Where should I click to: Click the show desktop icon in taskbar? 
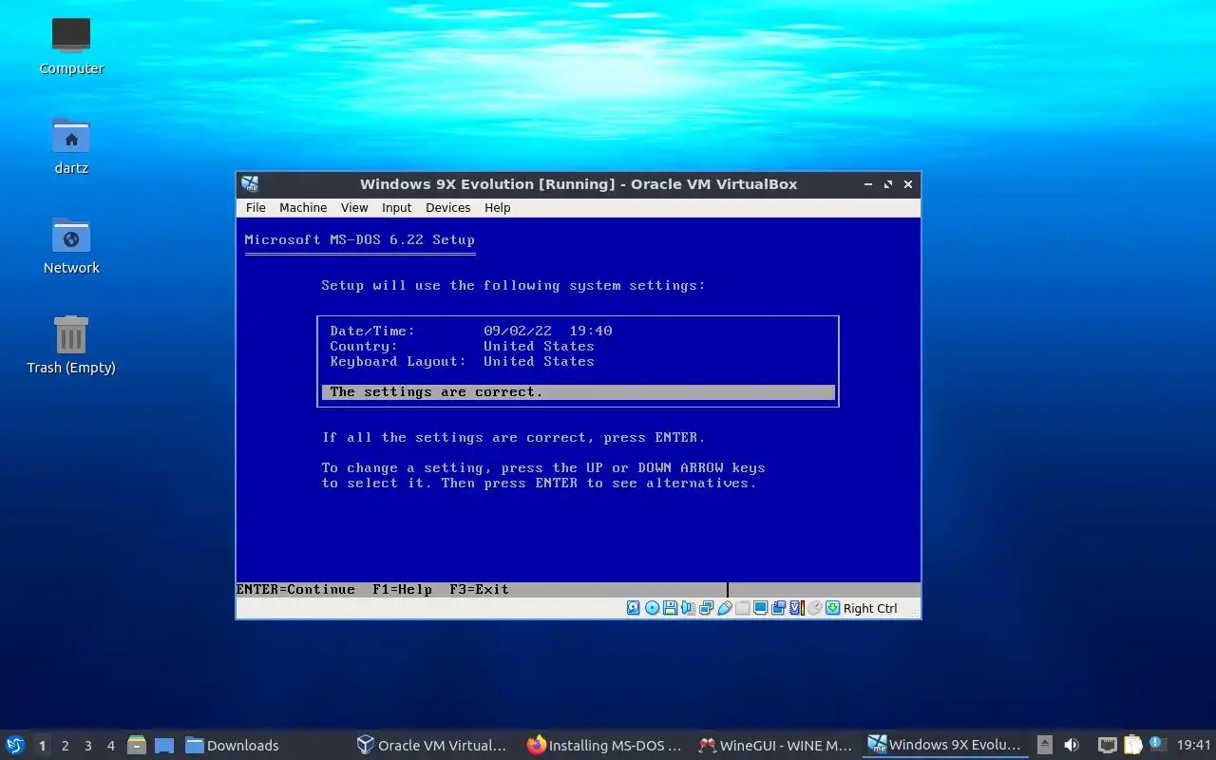(163, 745)
